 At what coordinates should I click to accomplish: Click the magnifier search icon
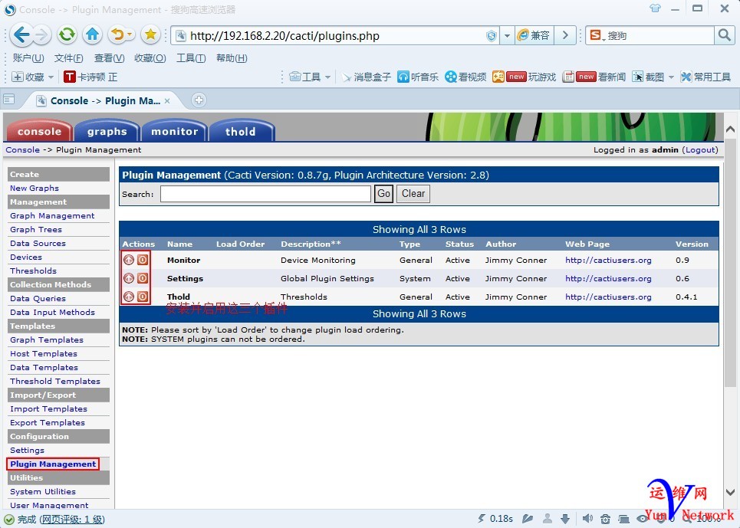(724, 35)
